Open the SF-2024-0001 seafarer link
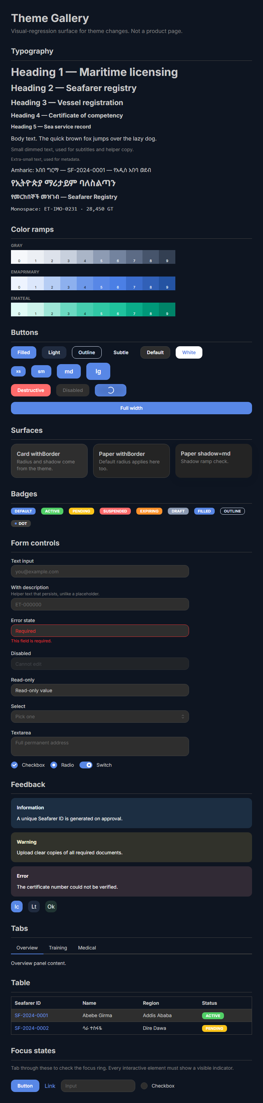Image resolution: width=263 pixels, height=1103 pixels. tap(32, 1015)
